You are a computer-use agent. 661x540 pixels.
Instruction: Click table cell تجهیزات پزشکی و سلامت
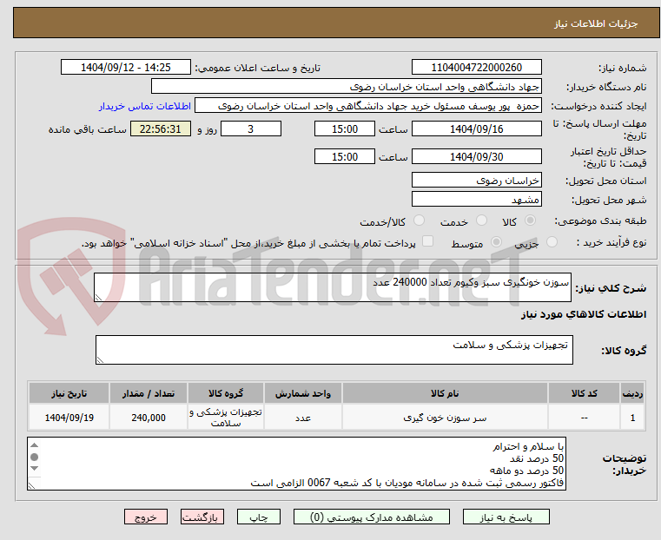(226, 418)
